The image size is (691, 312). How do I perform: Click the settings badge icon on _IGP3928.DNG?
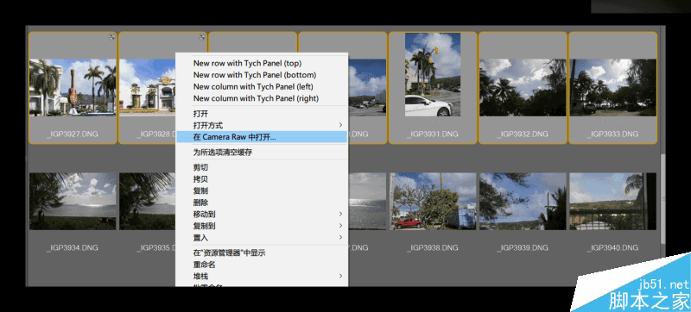click(202, 37)
